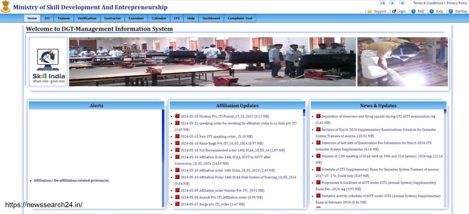Open PDF icon for New STS speaking order

click(177, 136)
